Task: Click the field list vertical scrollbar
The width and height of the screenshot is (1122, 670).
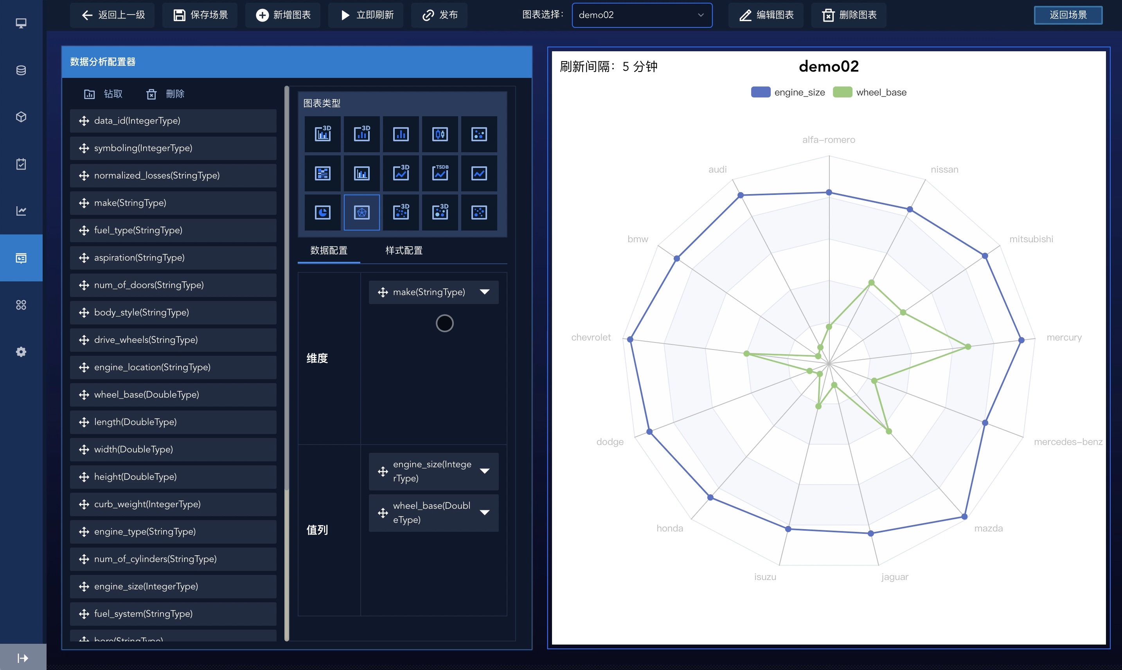Action: pos(287,289)
